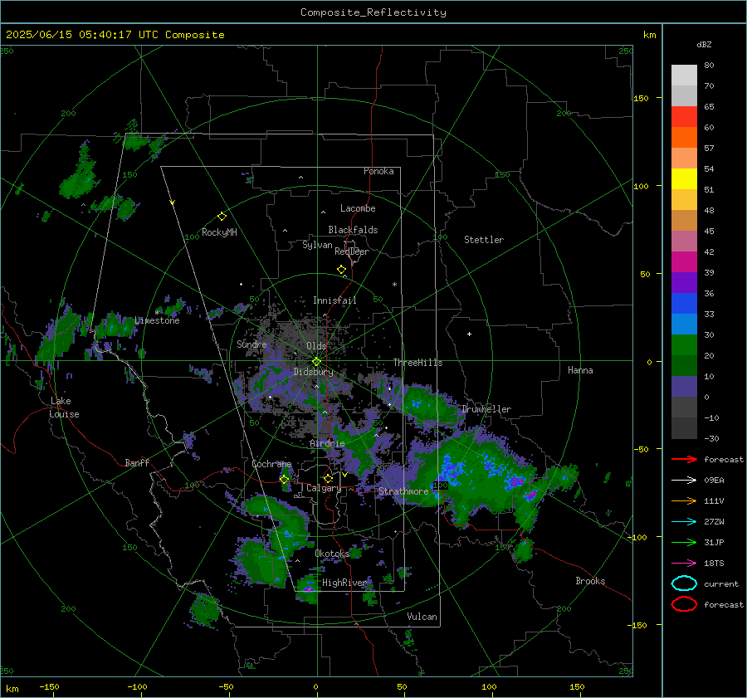Select the 65 dBZ red color swatch
The height and width of the screenshot is (698, 747).
(x=684, y=117)
